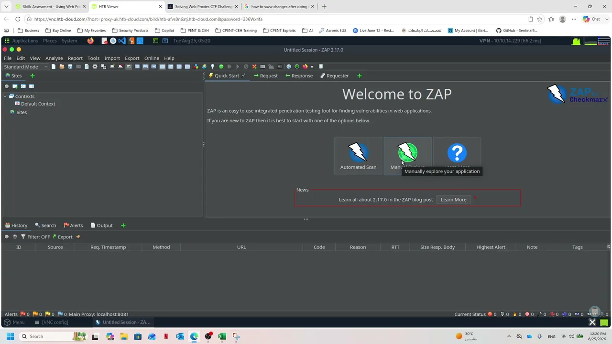
Task: Add a tab with the green plus beside Output
Action: [x=123, y=226]
